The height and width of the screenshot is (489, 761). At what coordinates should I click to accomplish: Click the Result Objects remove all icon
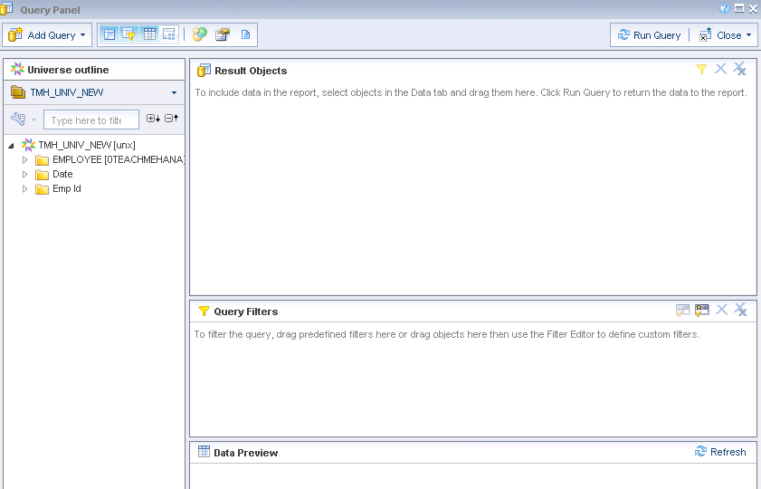point(739,69)
